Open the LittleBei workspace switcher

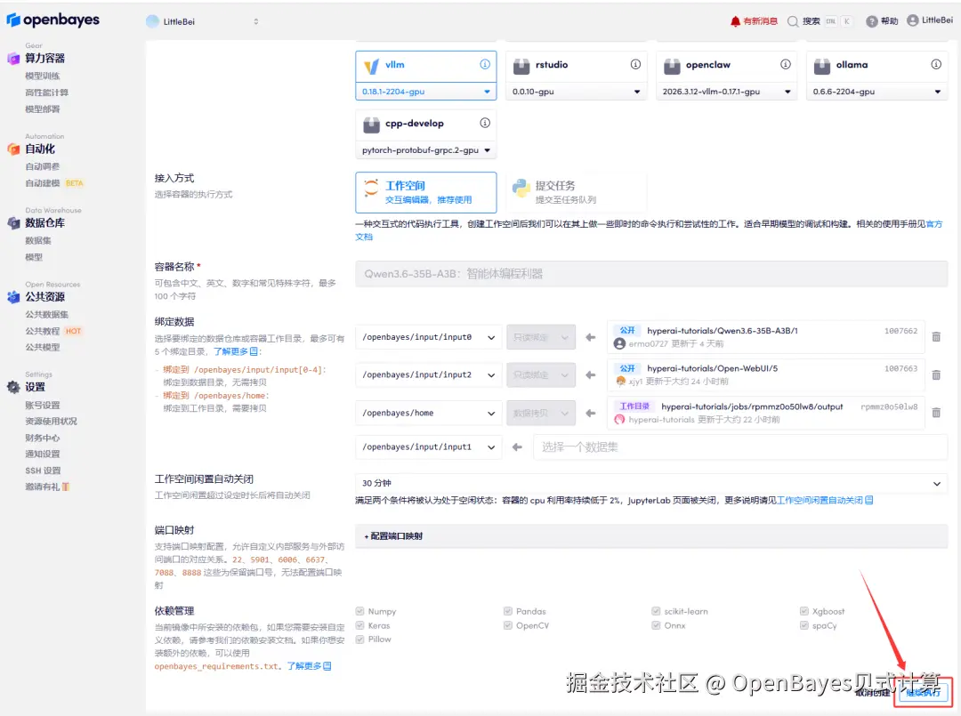pyautogui.click(x=203, y=21)
